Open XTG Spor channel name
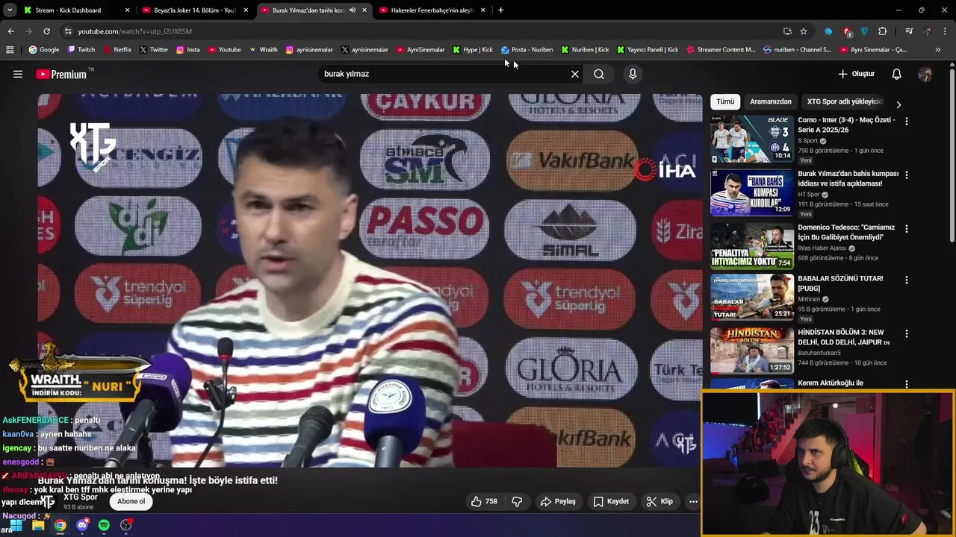The width and height of the screenshot is (956, 537). point(81,497)
